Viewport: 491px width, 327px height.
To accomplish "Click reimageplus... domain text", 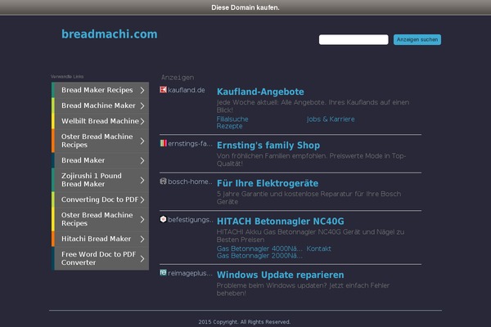I will (x=190, y=273).
